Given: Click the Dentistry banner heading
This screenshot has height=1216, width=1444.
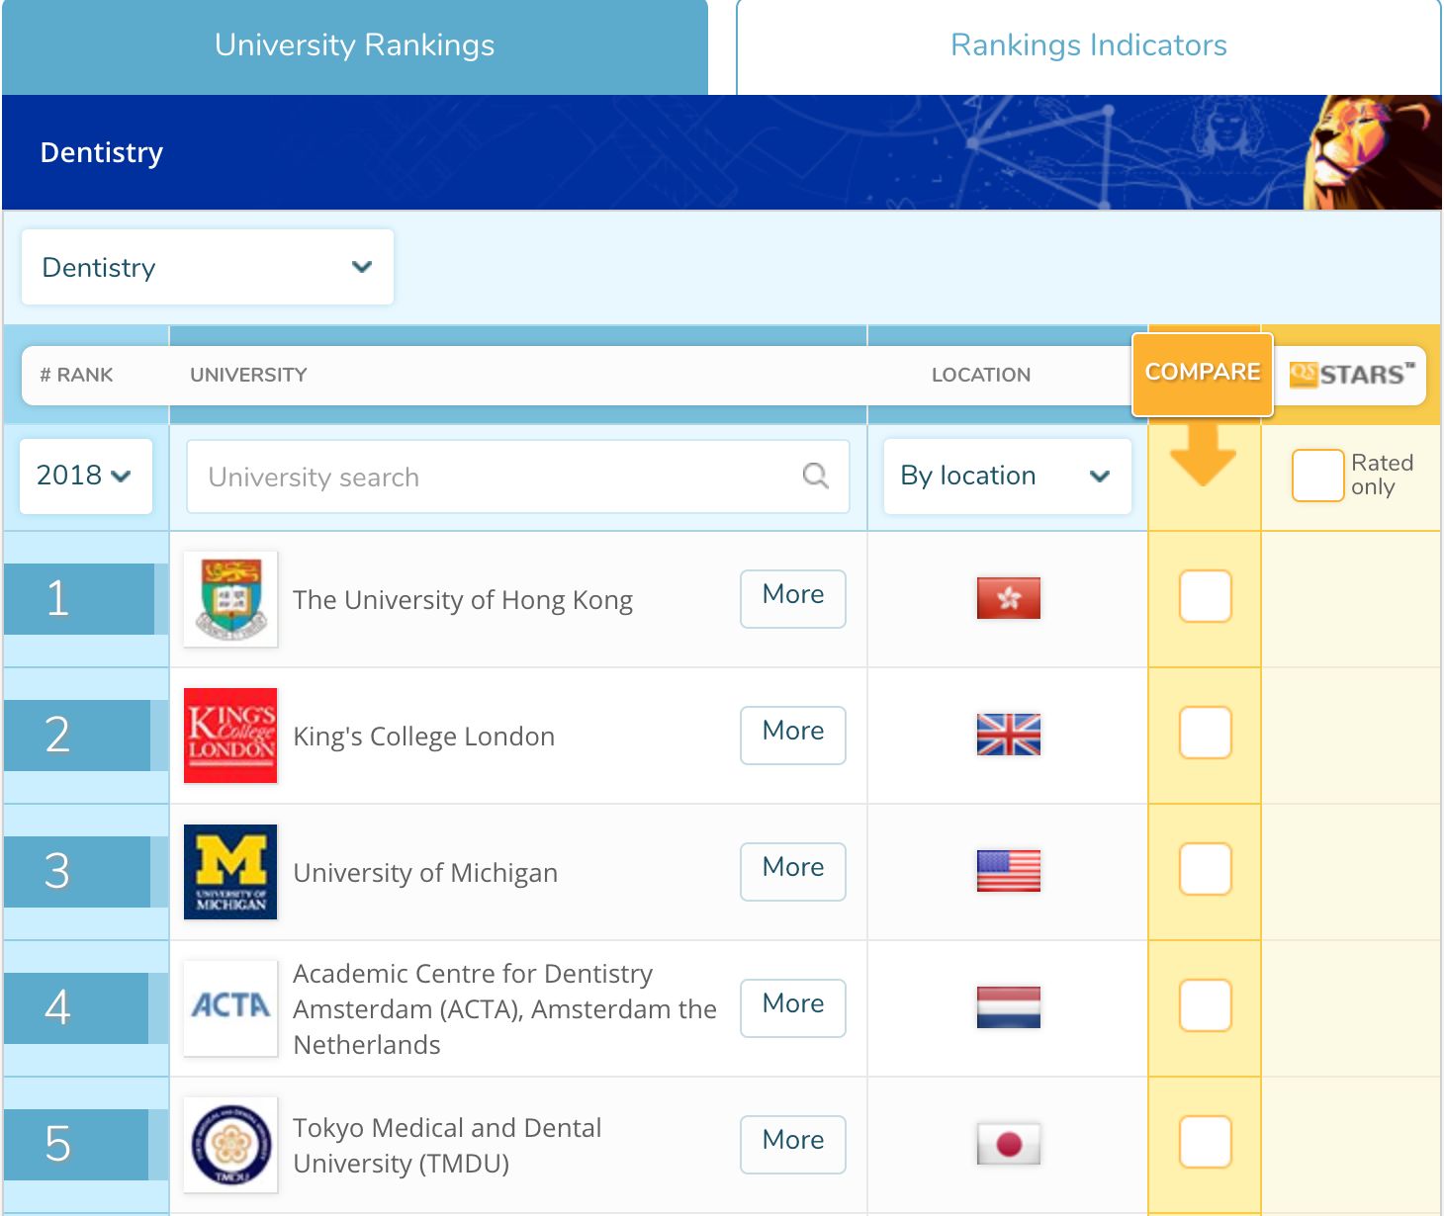Looking at the screenshot, I should click(102, 152).
